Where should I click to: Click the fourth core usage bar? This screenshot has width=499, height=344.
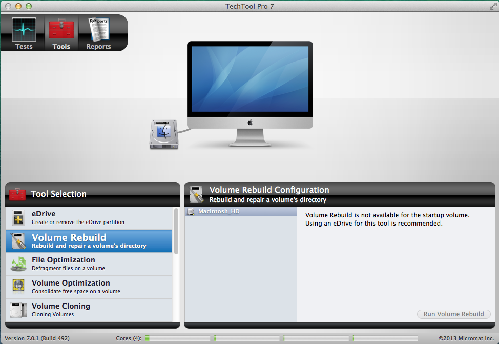[386, 338]
